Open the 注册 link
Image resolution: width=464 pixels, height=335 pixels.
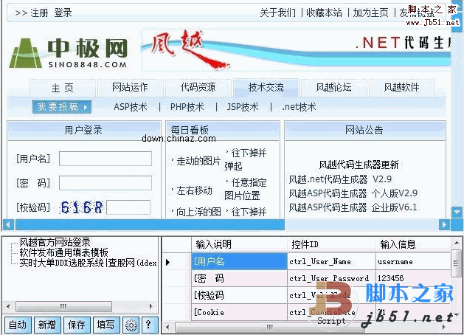(39, 13)
